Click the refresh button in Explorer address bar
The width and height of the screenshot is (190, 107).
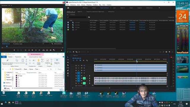tap(51, 69)
